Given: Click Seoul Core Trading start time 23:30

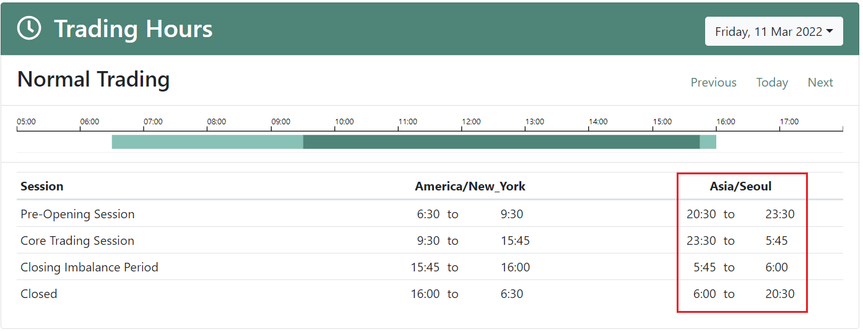Looking at the screenshot, I should click(701, 241).
